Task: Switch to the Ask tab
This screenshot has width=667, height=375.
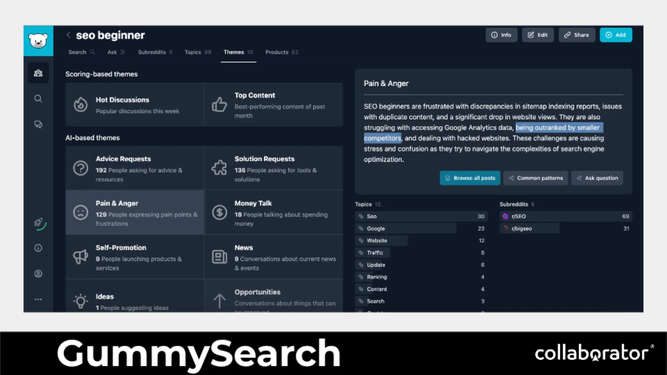Action: pos(116,52)
